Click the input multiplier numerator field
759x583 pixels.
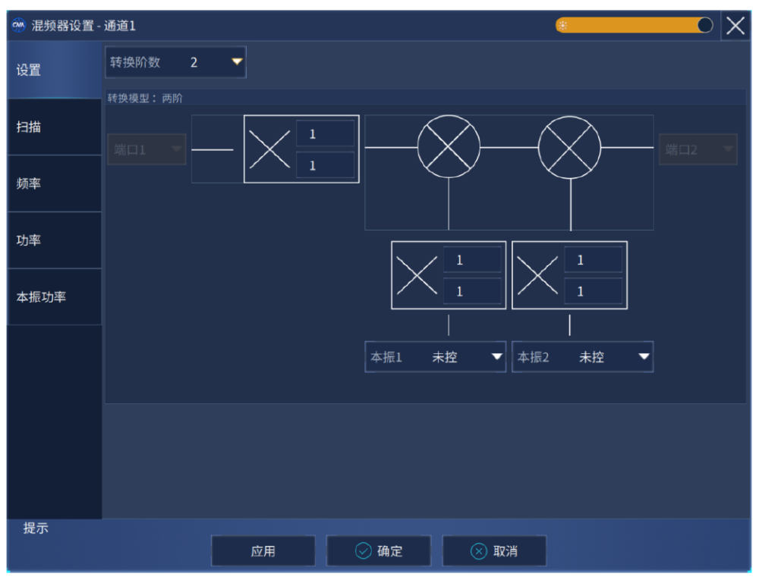[x=325, y=134]
